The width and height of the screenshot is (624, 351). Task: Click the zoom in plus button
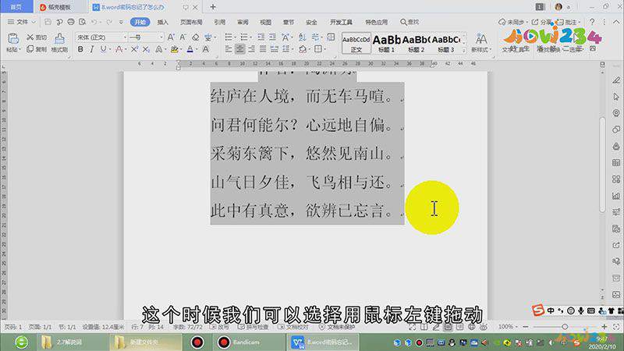click(604, 327)
